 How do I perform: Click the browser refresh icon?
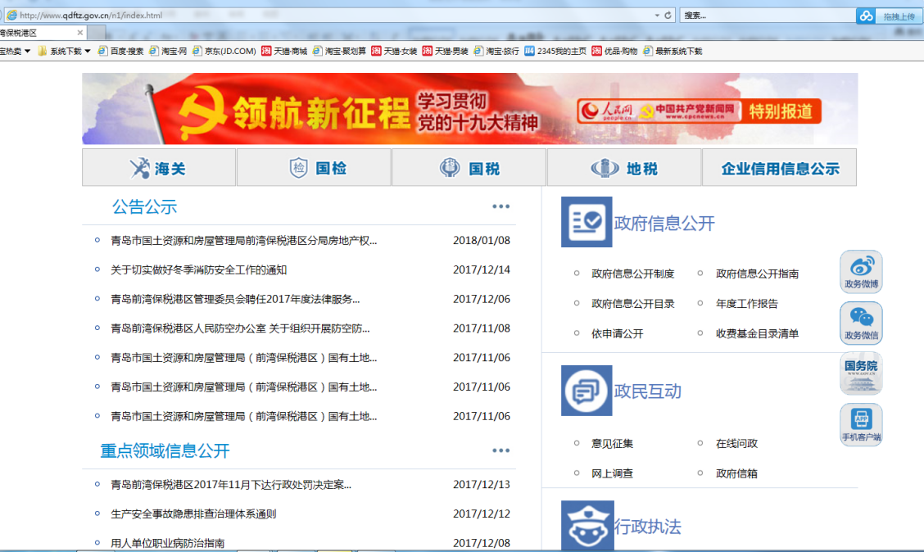click(668, 16)
